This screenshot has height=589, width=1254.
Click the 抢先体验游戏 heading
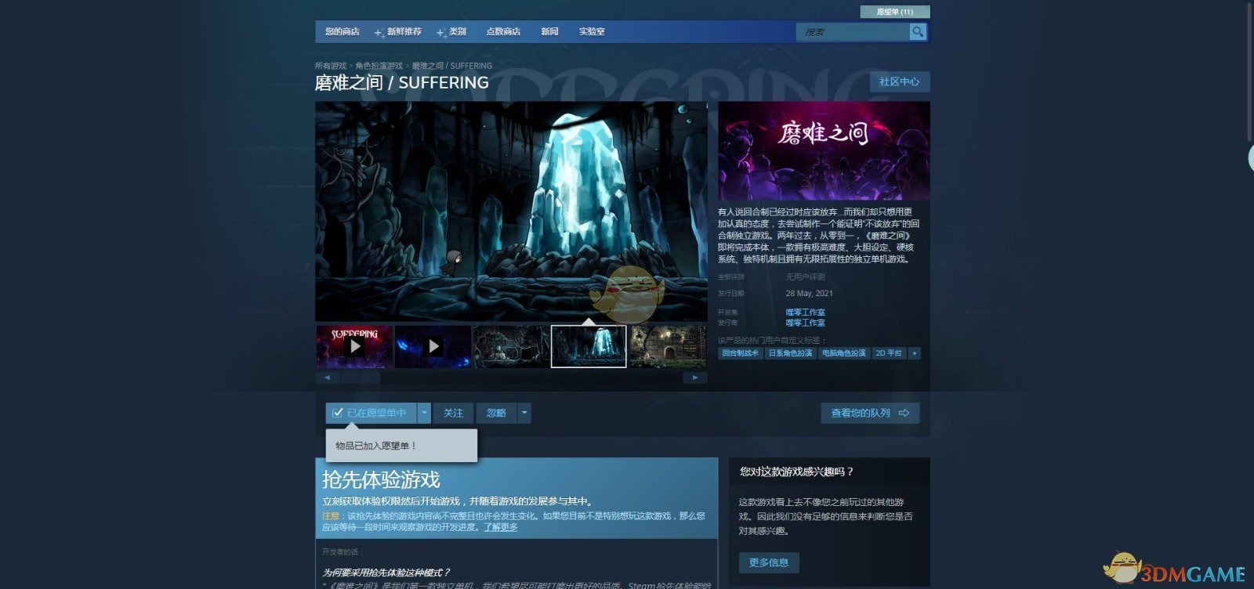point(381,479)
